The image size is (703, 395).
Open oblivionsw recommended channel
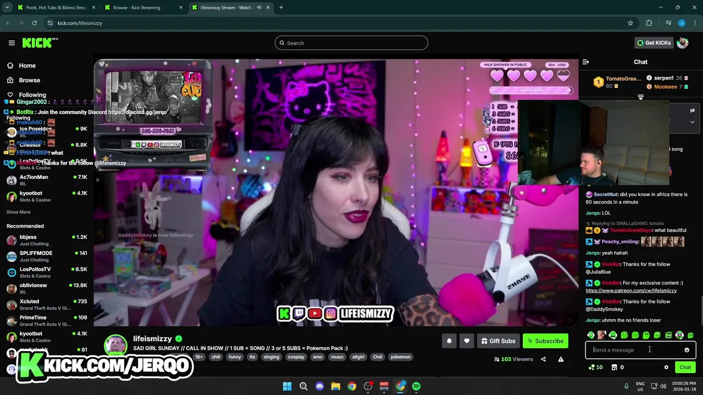pyautogui.click(x=47, y=289)
